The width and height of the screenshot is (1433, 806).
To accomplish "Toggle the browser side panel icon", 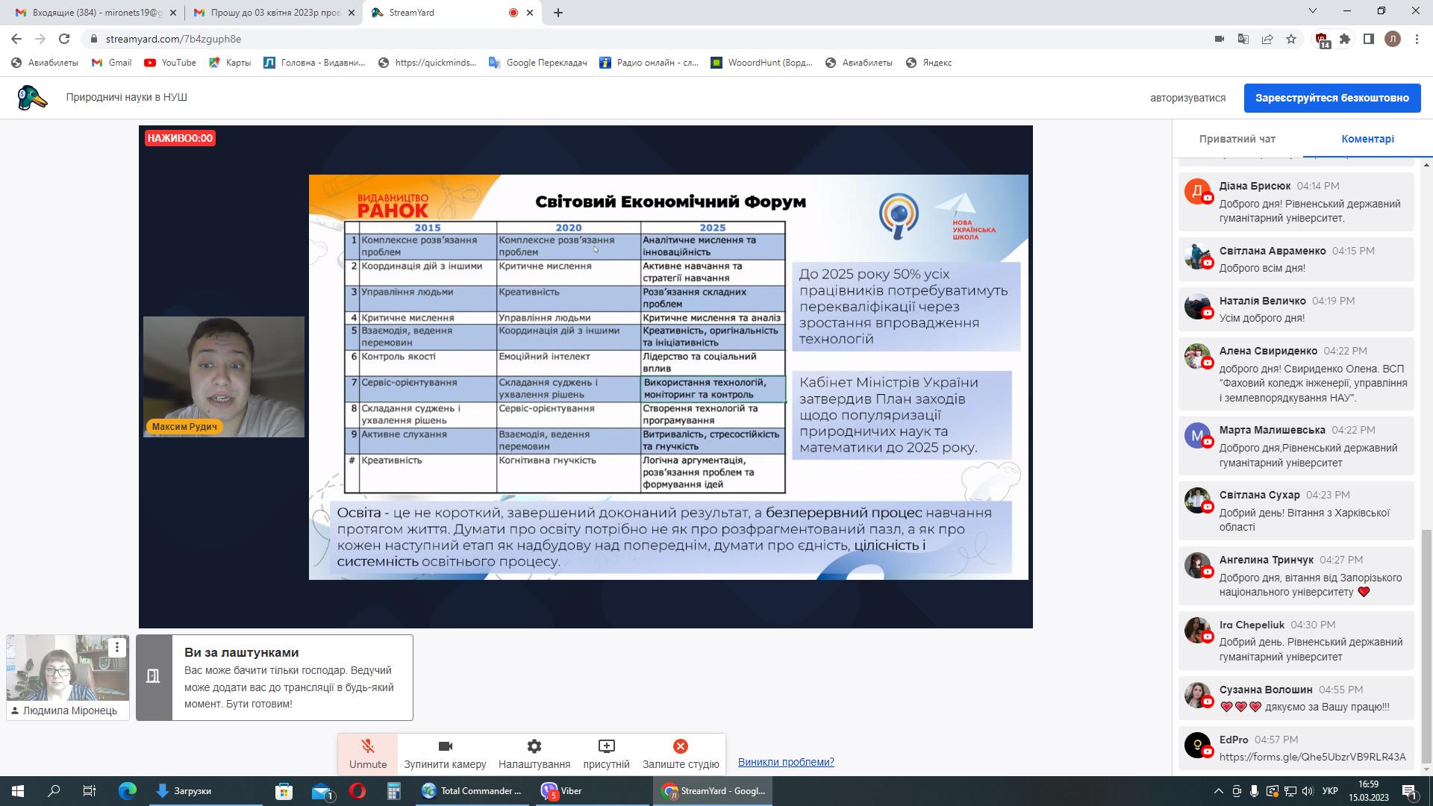I will (1369, 39).
